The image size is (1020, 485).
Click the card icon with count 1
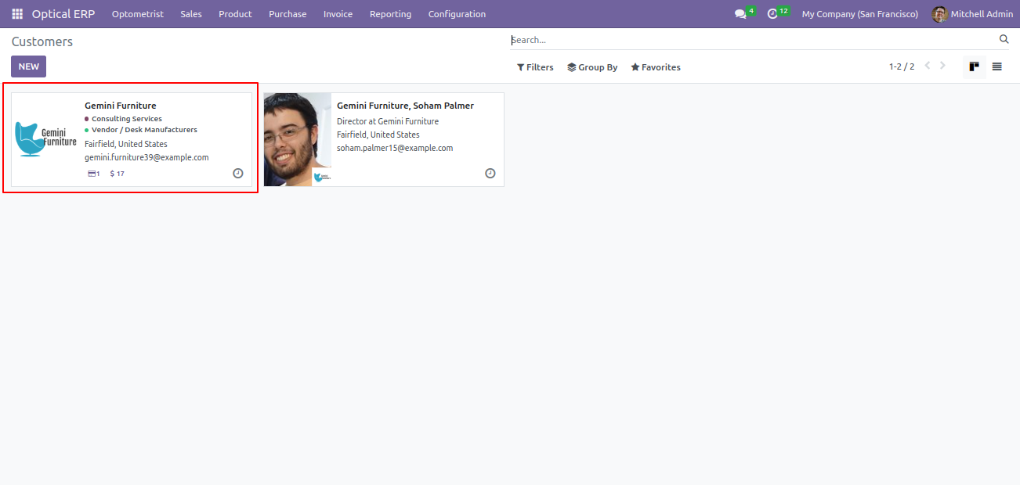[94, 174]
